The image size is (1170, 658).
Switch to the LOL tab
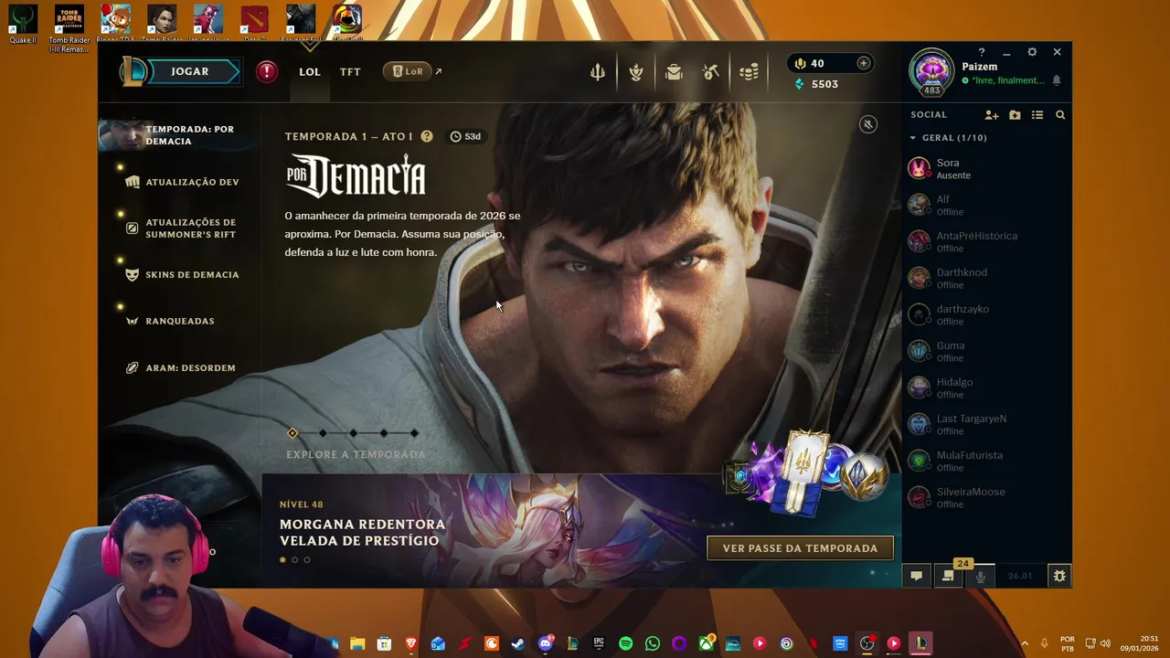click(x=310, y=71)
